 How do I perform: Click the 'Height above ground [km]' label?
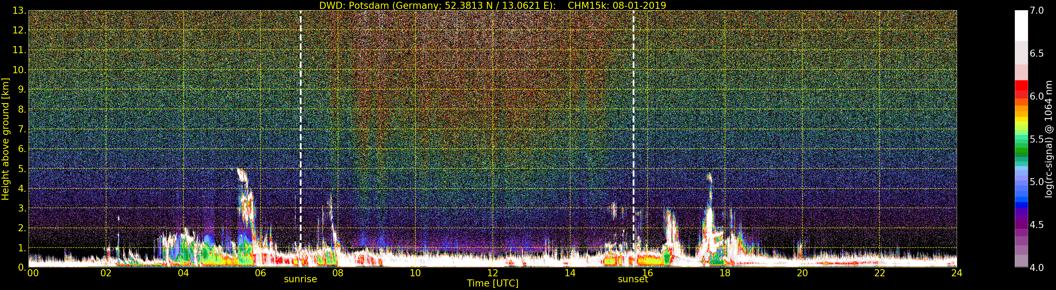pos(5,139)
